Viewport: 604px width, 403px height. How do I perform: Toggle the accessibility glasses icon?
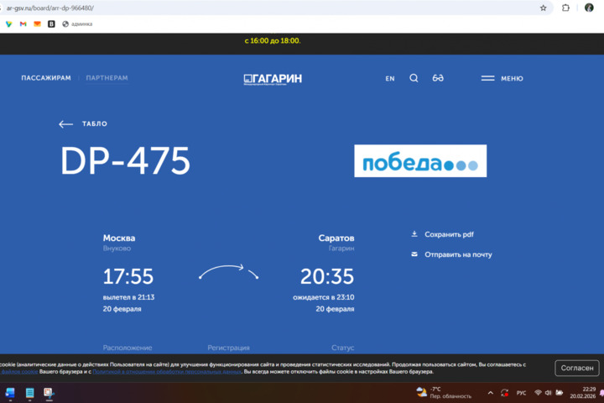coord(438,78)
